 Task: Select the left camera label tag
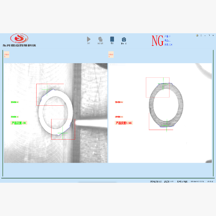[x=7, y=54]
